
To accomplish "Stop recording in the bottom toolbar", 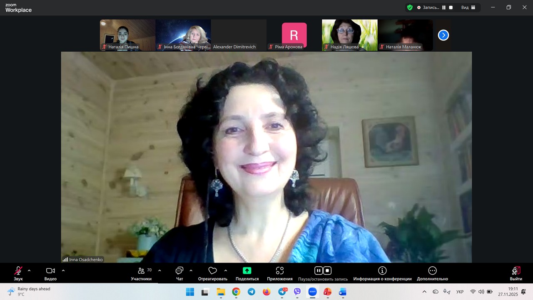I will coord(327,271).
